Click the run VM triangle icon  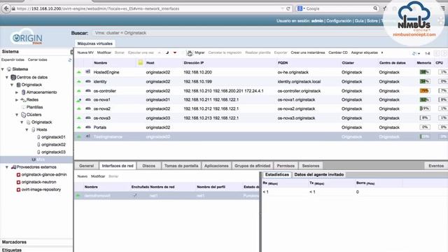(x=159, y=52)
